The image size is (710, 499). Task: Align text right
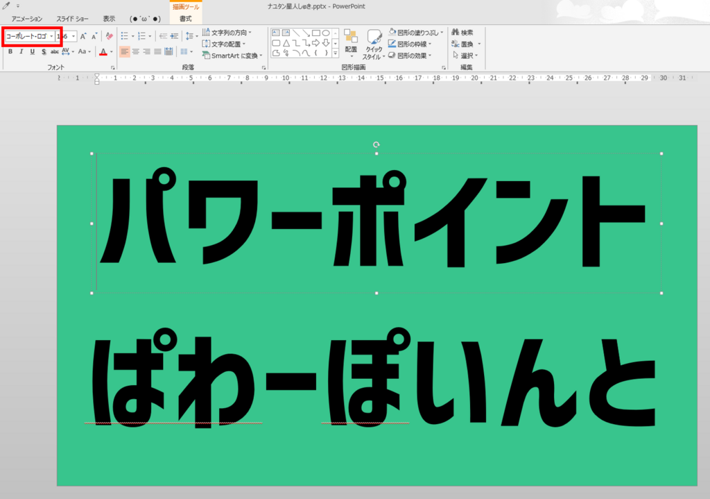[147, 51]
